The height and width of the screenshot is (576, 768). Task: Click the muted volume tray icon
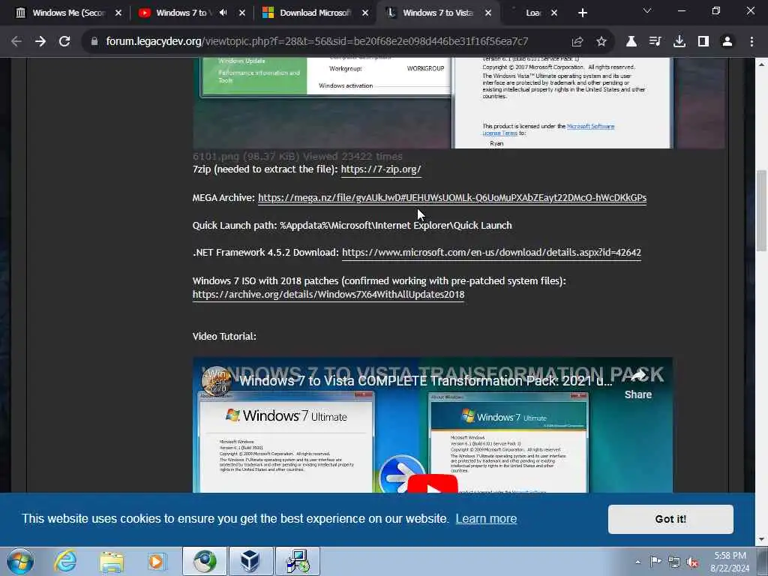pyautogui.click(x=692, y=562)
